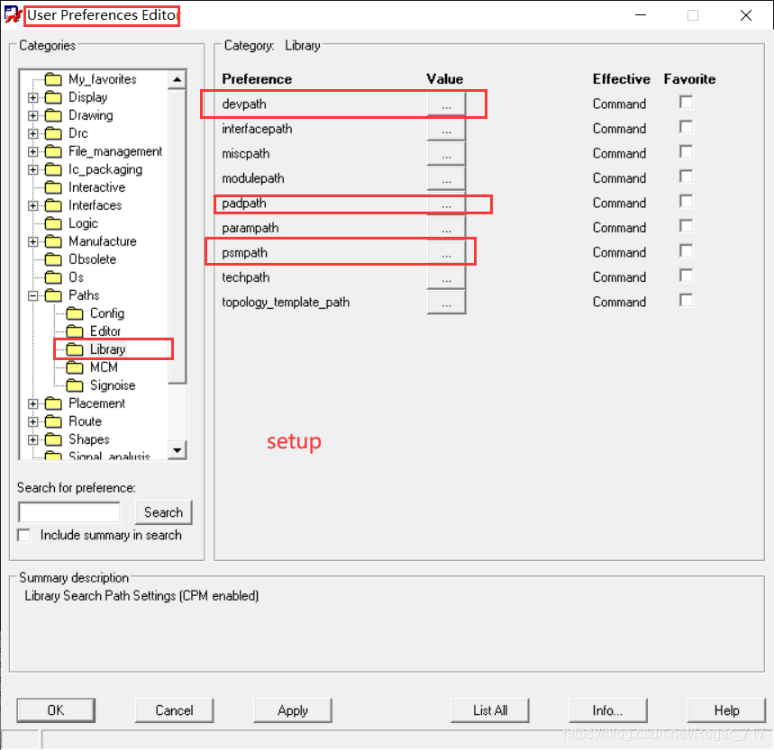Select the Logic category folder
Viewport: 774px width, 750px height.
(53, 223)
